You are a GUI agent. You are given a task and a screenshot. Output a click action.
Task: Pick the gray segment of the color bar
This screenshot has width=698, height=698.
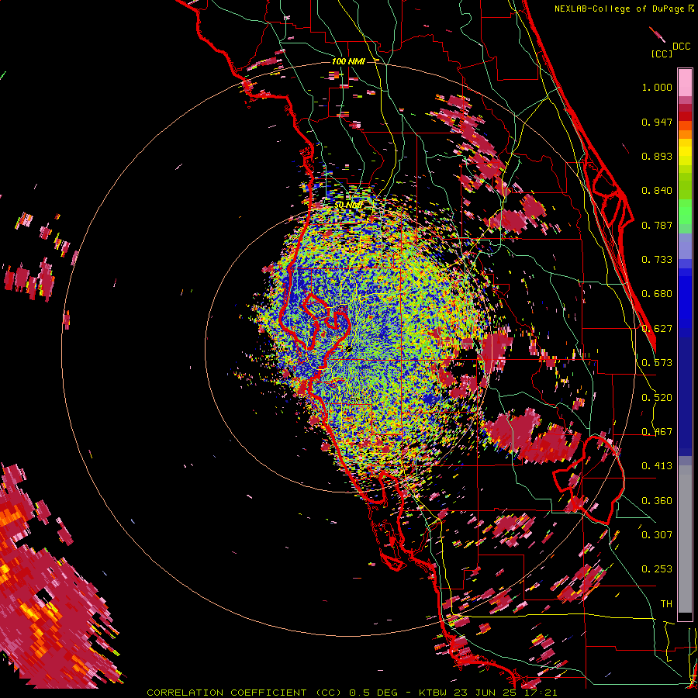click(685, 539)
